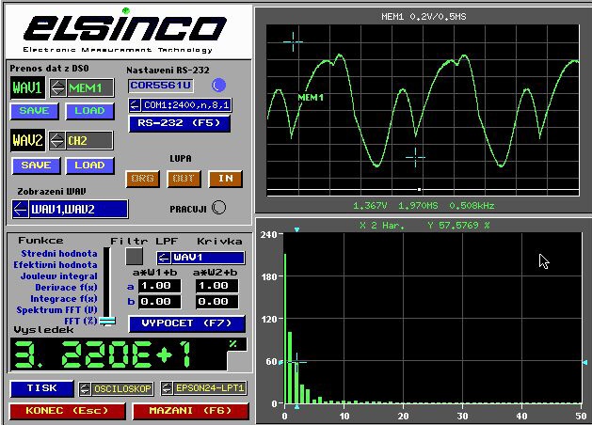The width and height of the screenshot is (592, 425).
Task: Print with the TISK button
Action: pos(41,388)
